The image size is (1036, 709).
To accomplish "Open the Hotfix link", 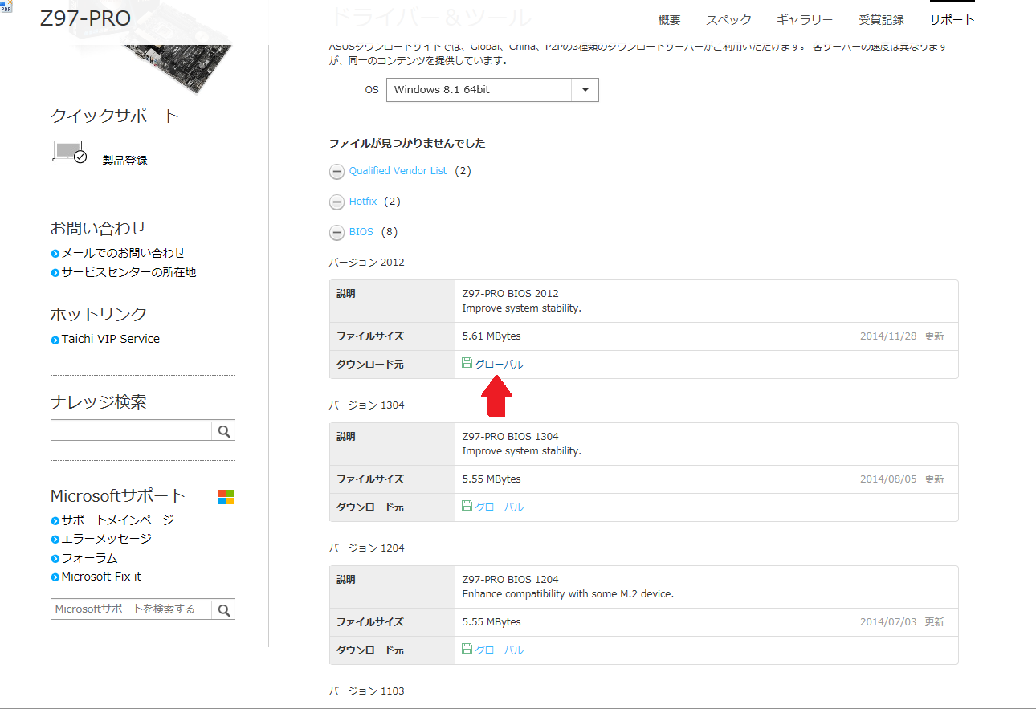I will tap(363, 202).
